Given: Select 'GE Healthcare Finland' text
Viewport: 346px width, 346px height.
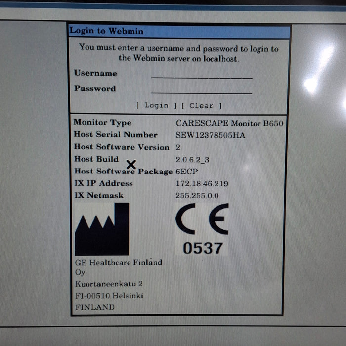Looking at the screenshot, I should (x=119, y=262).
